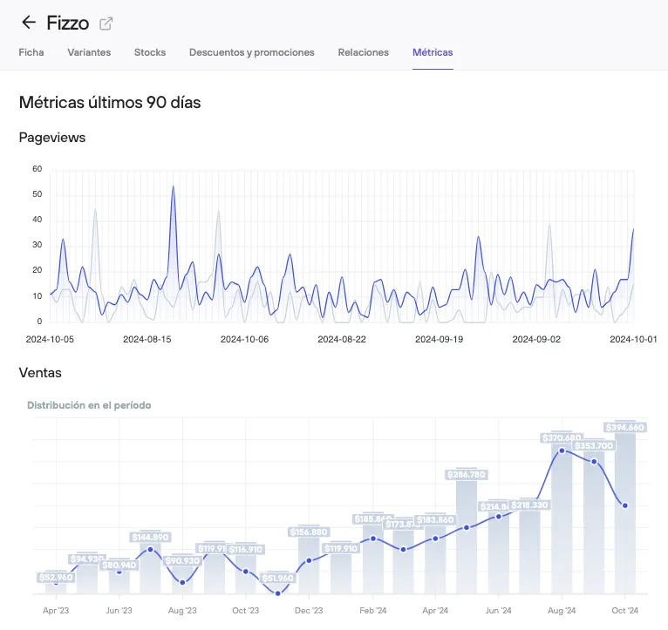Click the Aug '24 line data point
The image size is (668, 630).
click(562, 450)
